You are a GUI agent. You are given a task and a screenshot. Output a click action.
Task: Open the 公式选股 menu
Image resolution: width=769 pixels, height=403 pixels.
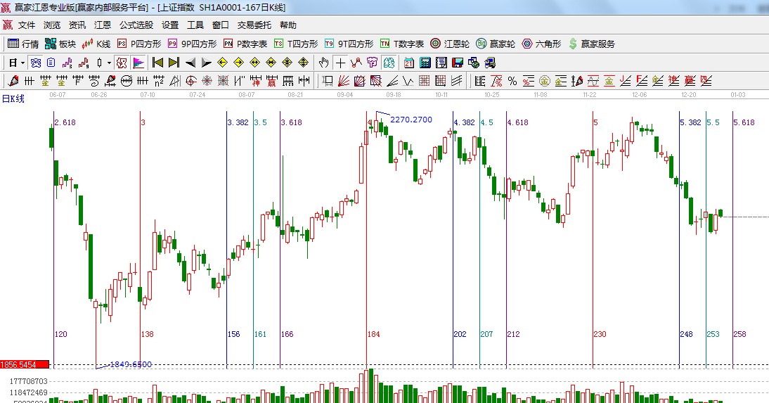point(136,25)
